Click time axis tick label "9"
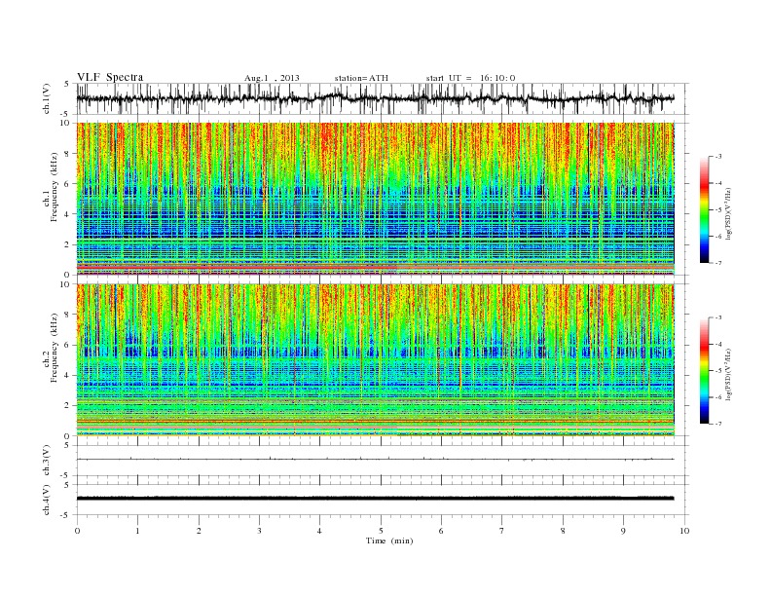The width and height of the screenshot is (771, 596). click(623, 531)
